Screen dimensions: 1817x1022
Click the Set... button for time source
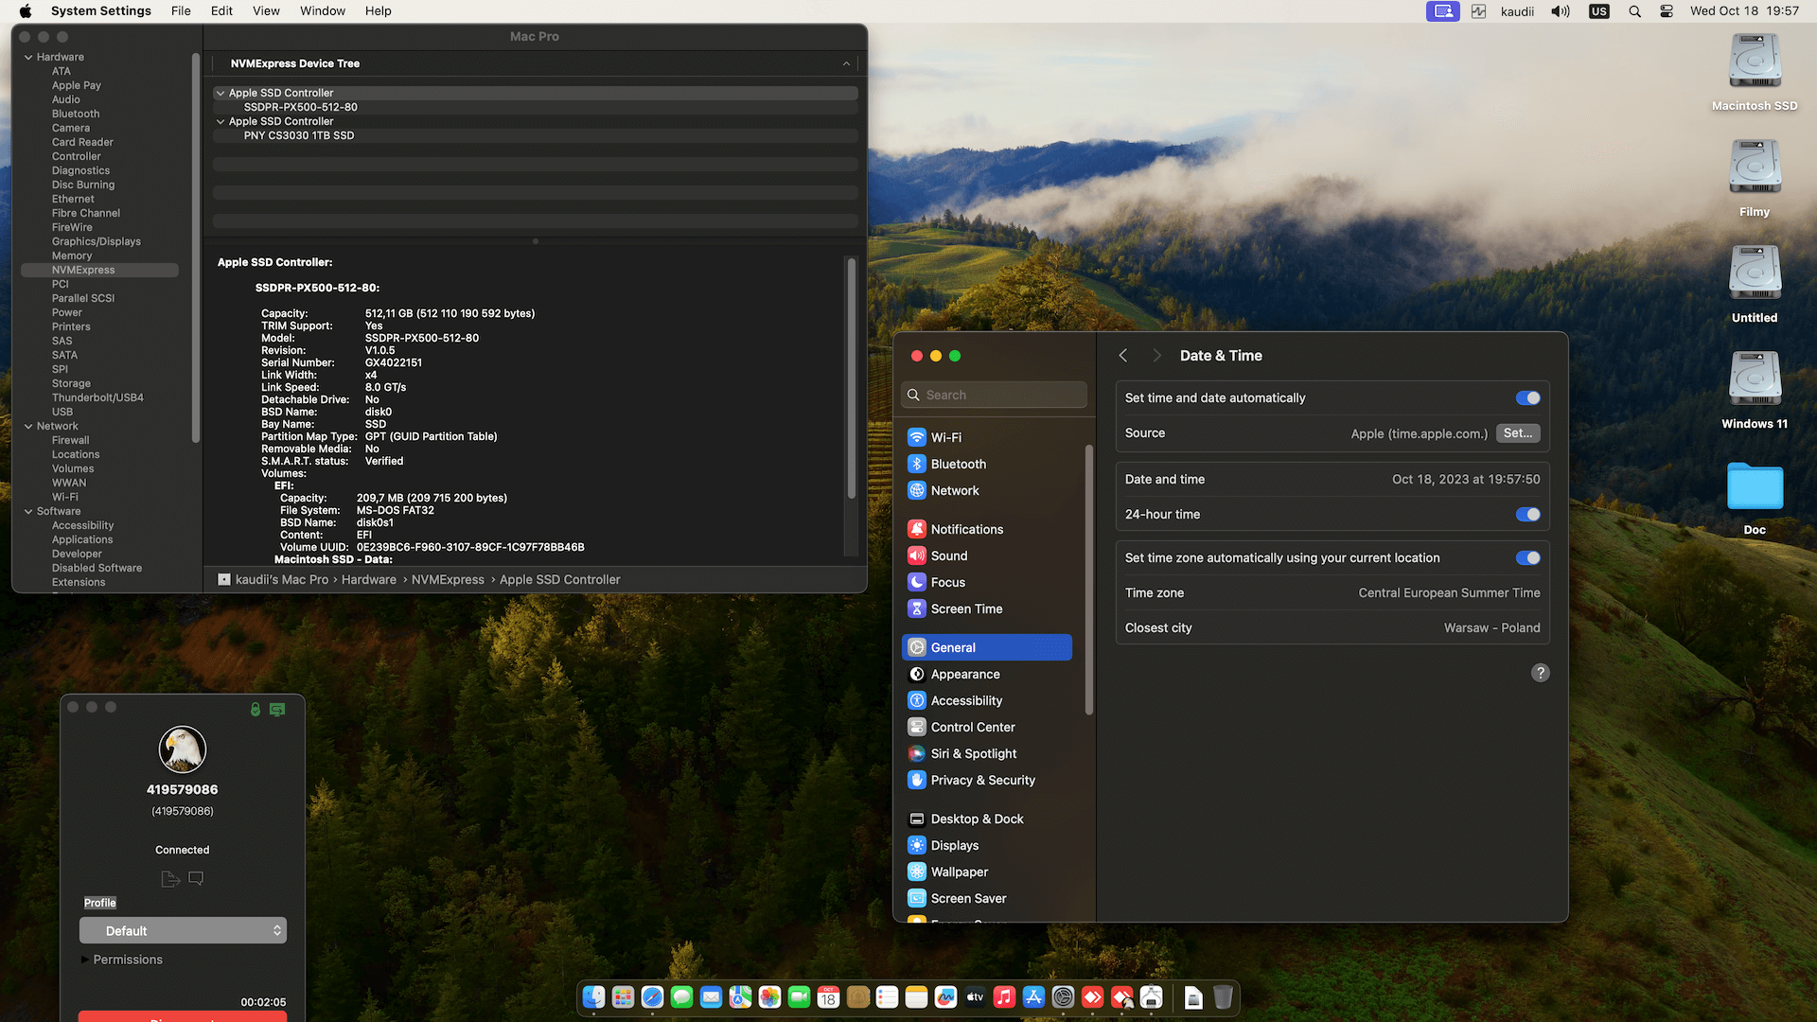[1517, 433]
